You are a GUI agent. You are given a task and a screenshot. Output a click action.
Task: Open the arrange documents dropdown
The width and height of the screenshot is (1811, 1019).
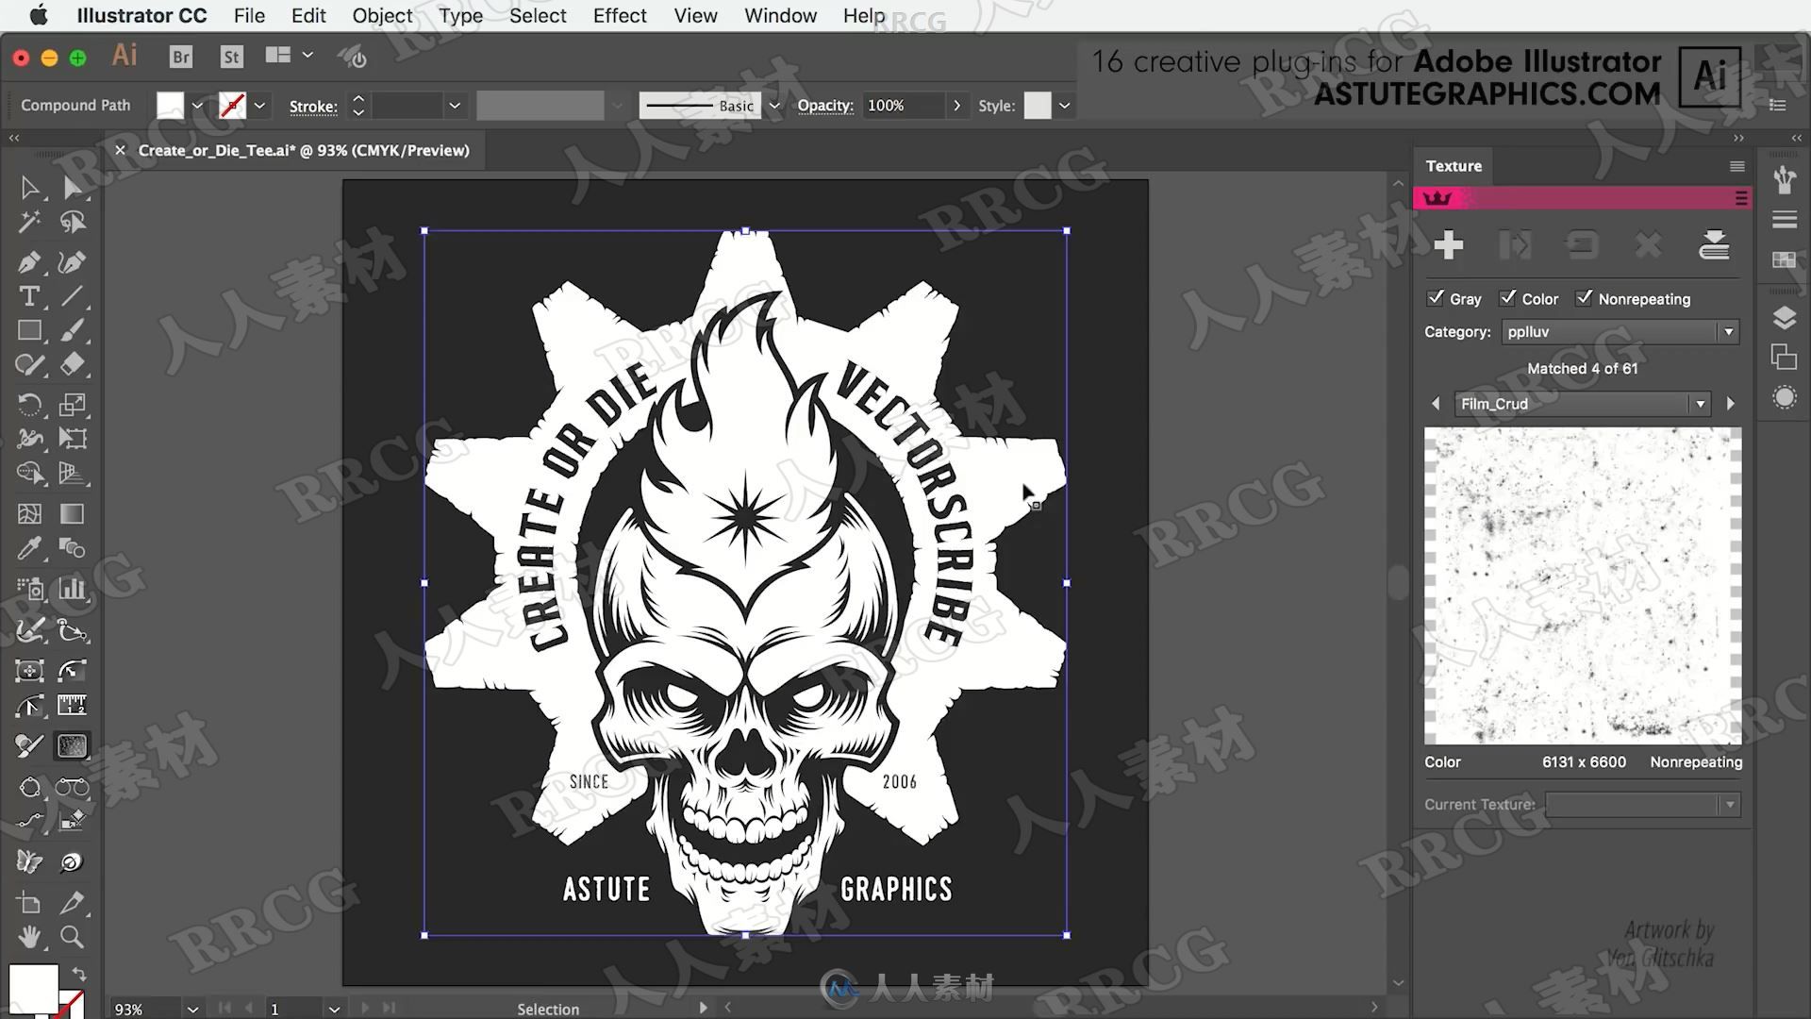tap(289, 56)
